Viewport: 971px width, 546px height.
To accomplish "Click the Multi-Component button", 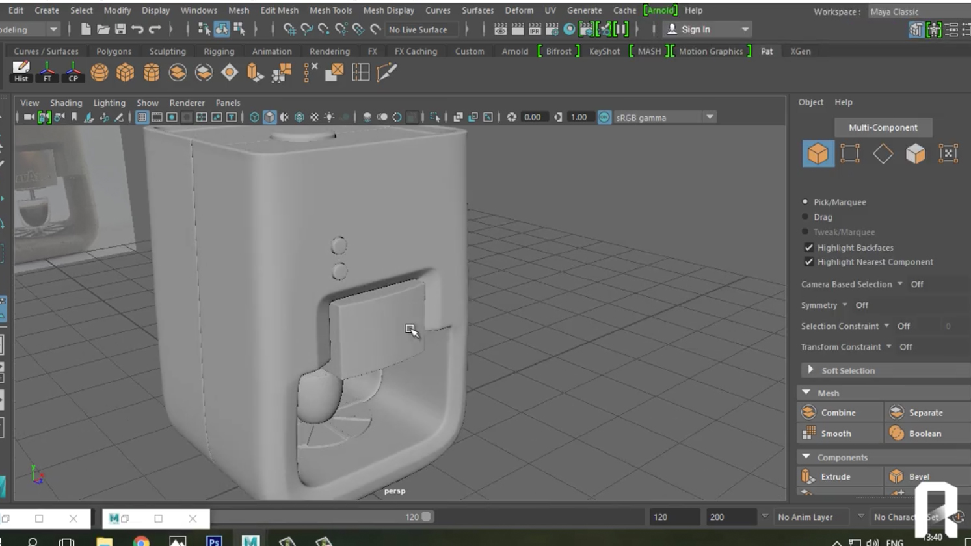I will click(883, 127).
